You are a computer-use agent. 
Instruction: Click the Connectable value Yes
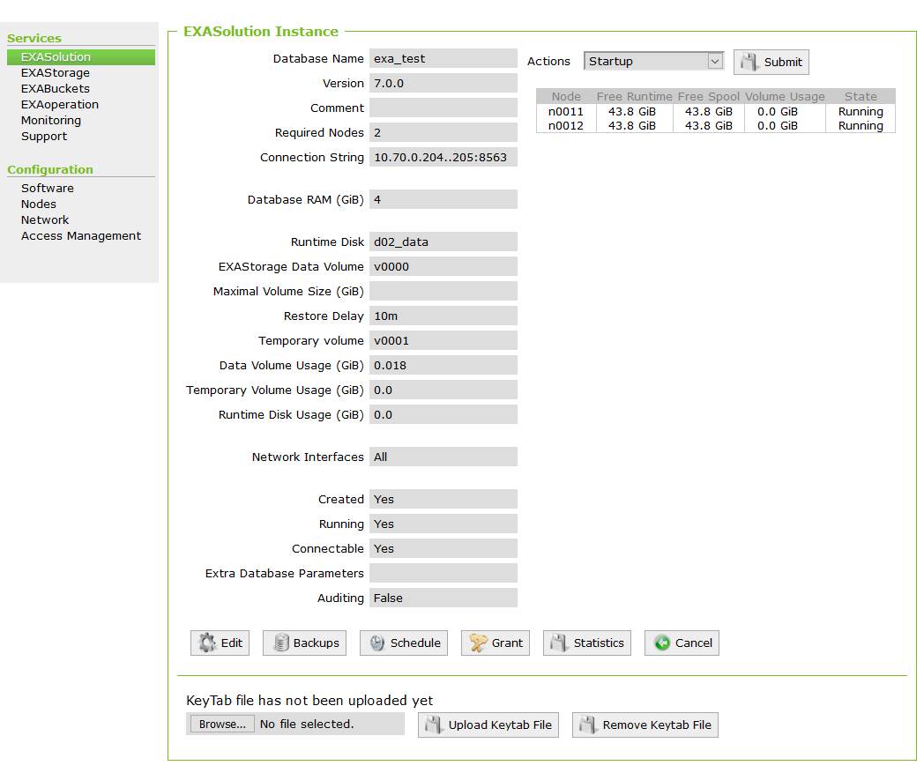point(443,548)
